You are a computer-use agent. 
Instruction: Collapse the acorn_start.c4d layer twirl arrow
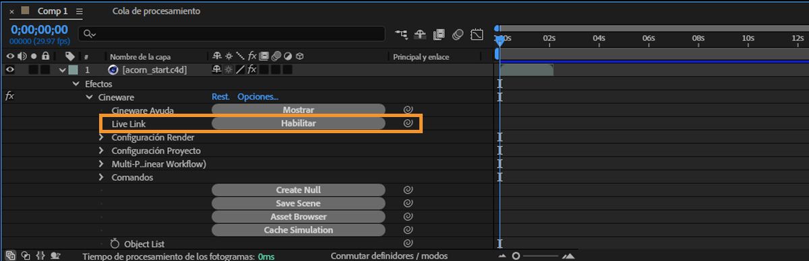pyautogui.click(x=63, y=70)
